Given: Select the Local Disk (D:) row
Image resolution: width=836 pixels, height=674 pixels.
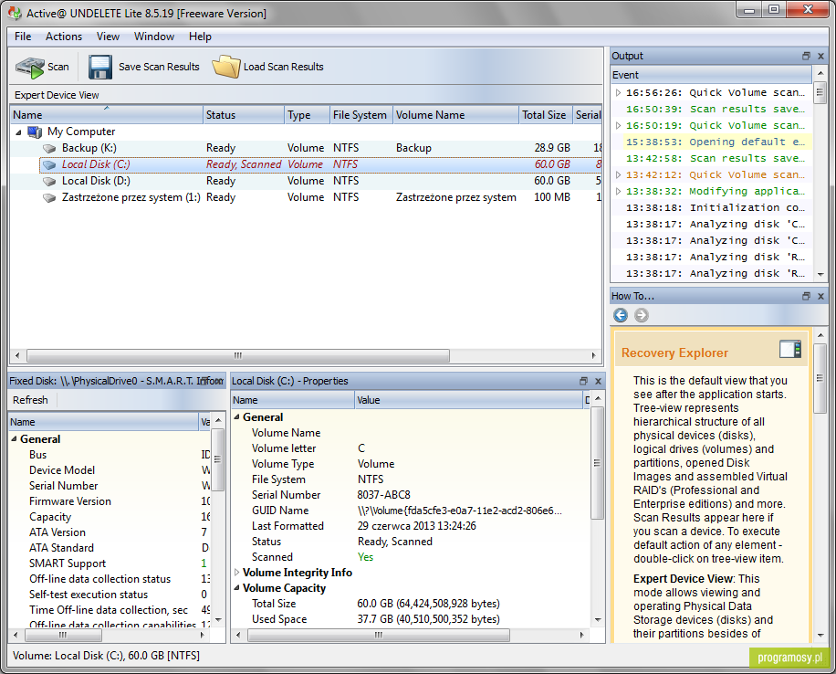Looking at the screenshot, I should 306,182.
